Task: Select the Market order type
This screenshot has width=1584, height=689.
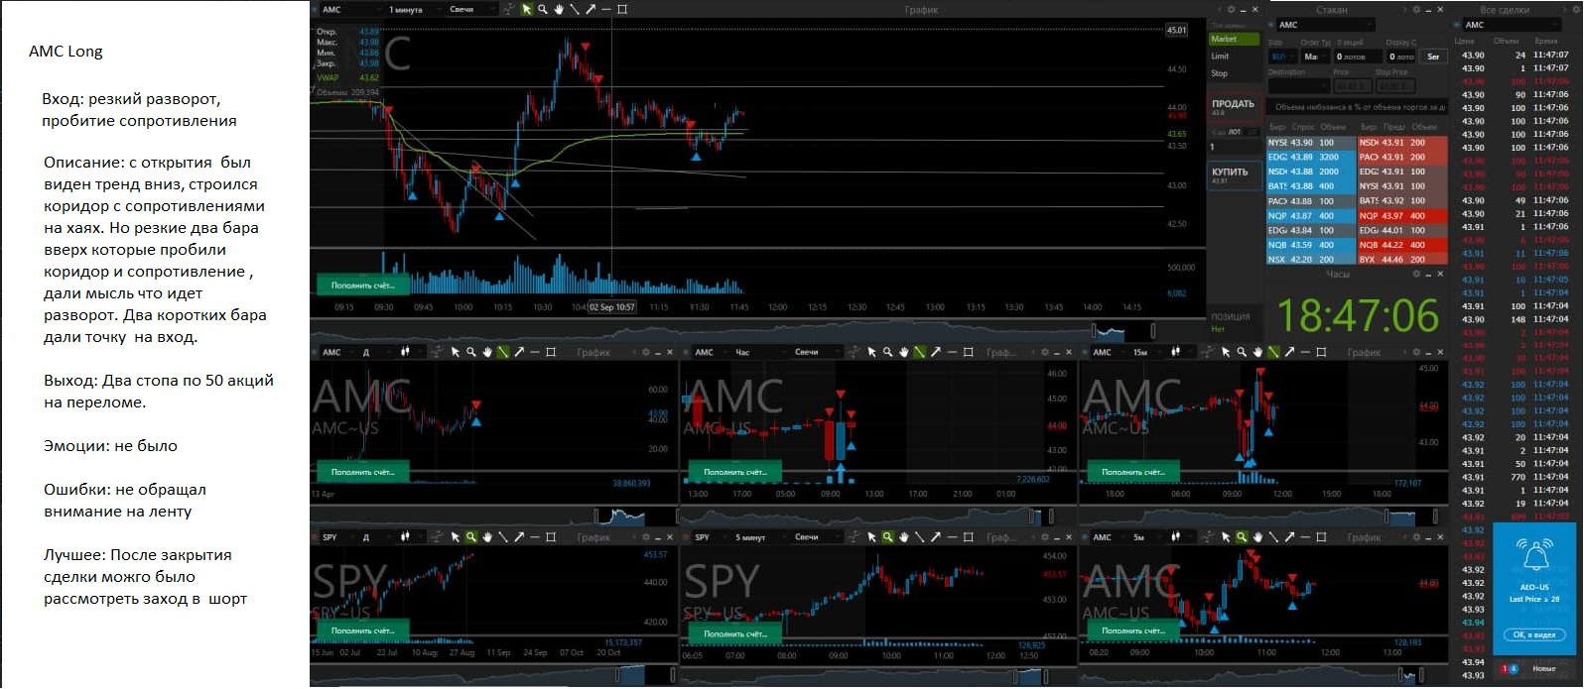Action: 1234,40
